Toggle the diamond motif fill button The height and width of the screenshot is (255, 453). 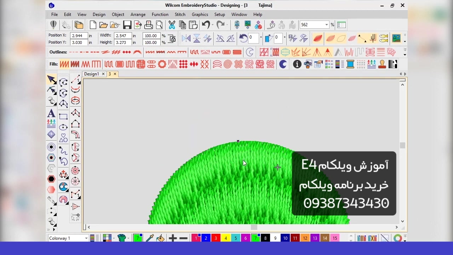click(194, 64)
